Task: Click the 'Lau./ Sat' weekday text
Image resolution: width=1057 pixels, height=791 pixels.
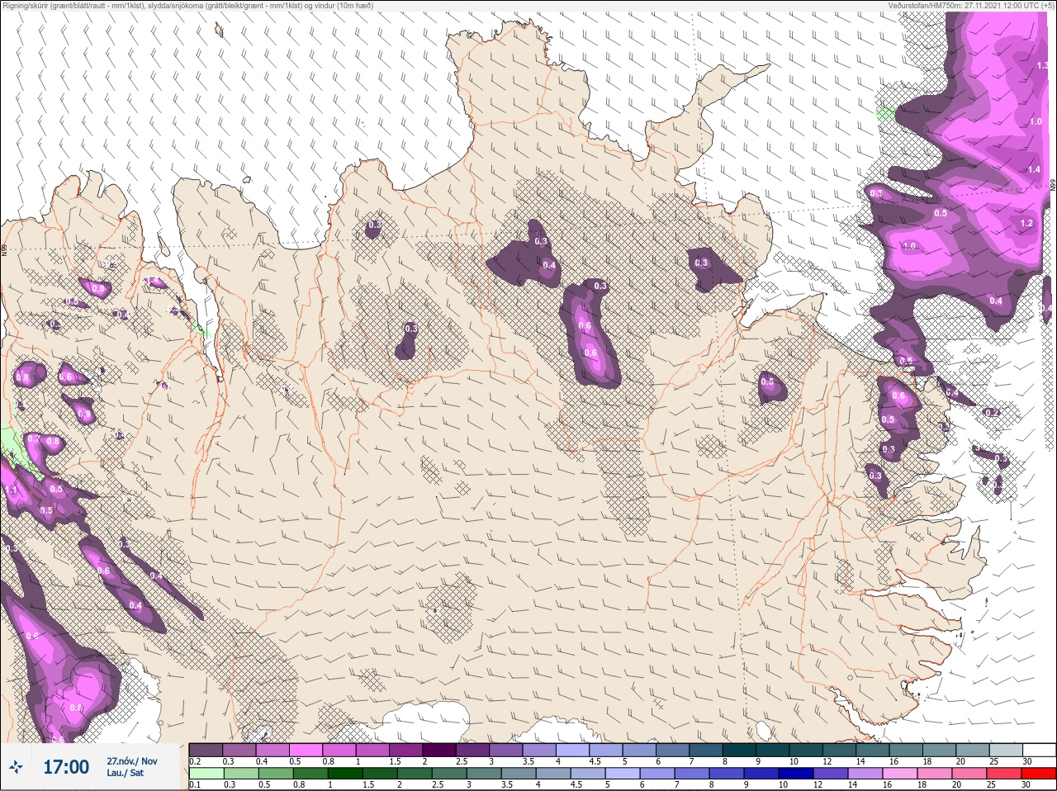Action: pos(125,773)
